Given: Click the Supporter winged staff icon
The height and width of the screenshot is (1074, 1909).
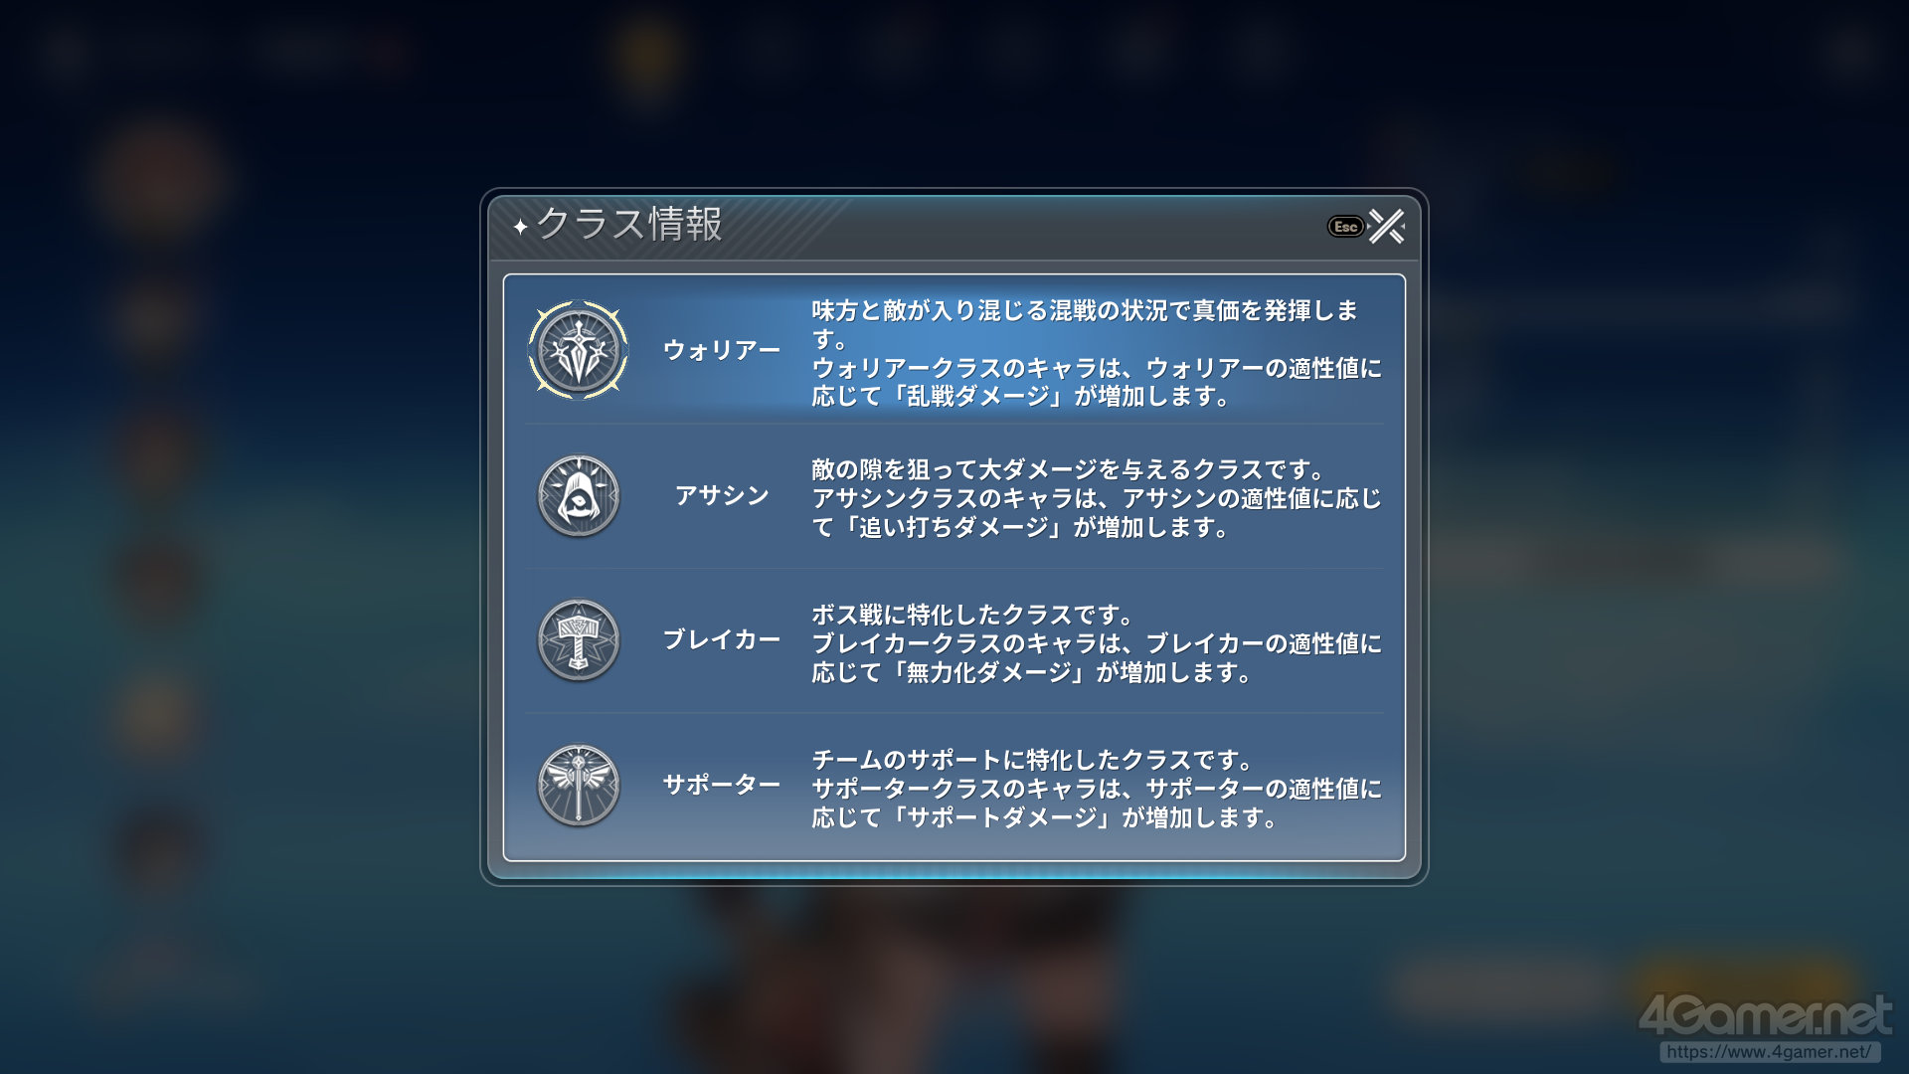Looking at the screenshot, I should click(x=578, y=785).
